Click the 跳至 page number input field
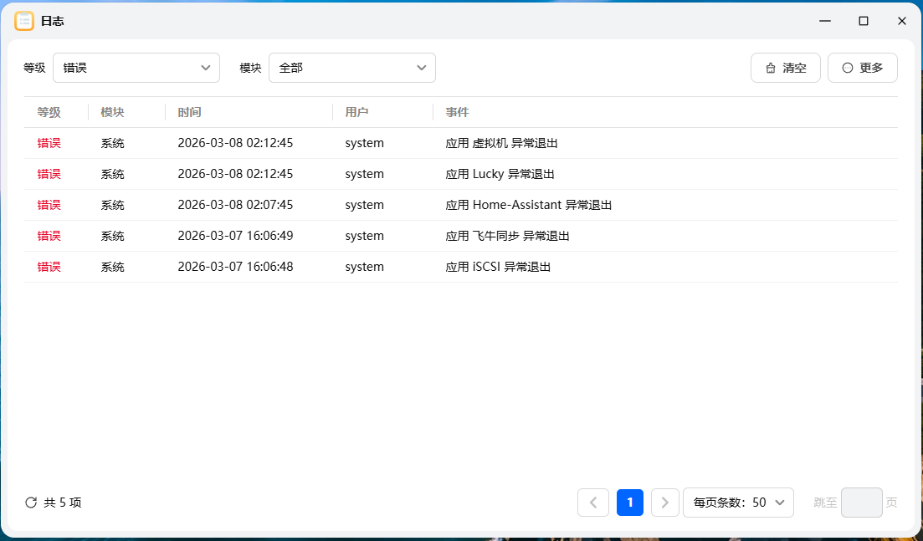The height and width of the screenshot is (541, 923). point(862,503)
